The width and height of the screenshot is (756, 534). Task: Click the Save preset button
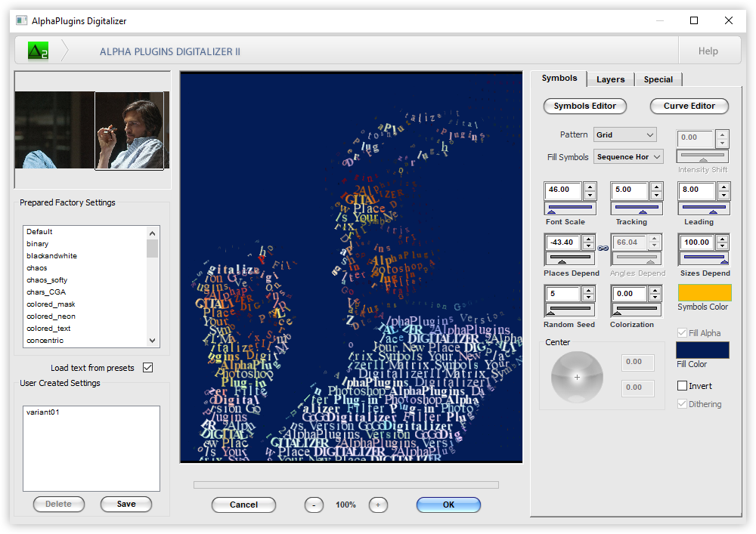pyautogui.click(x=126, y=504)
